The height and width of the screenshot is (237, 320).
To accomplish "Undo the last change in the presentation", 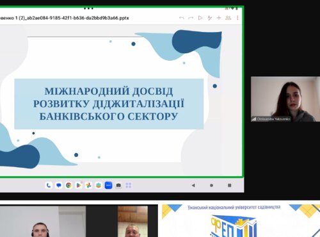I will pyautogui.click(x=182, y=18).
